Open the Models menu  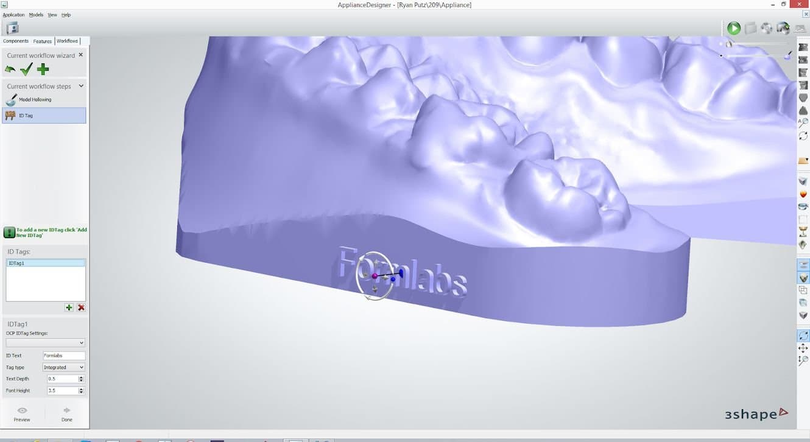[36, 15]
